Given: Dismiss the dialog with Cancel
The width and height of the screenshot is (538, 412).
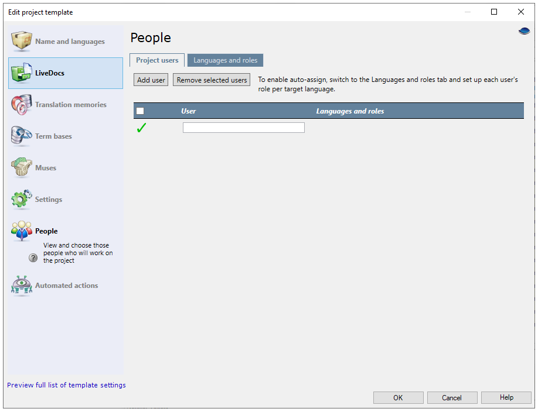Looking at the screenshot, I should tap(452, 397).
